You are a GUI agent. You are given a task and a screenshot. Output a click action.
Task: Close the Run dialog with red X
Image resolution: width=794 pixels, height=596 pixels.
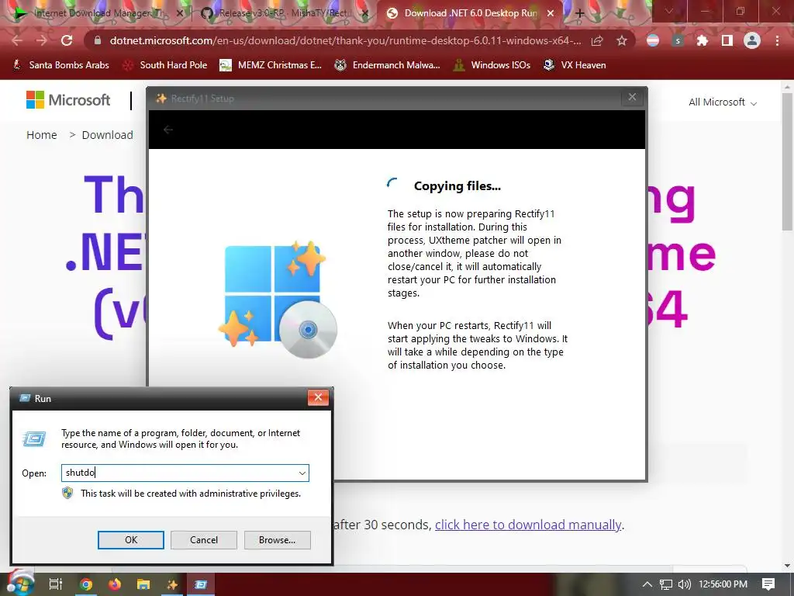(318, 398)
